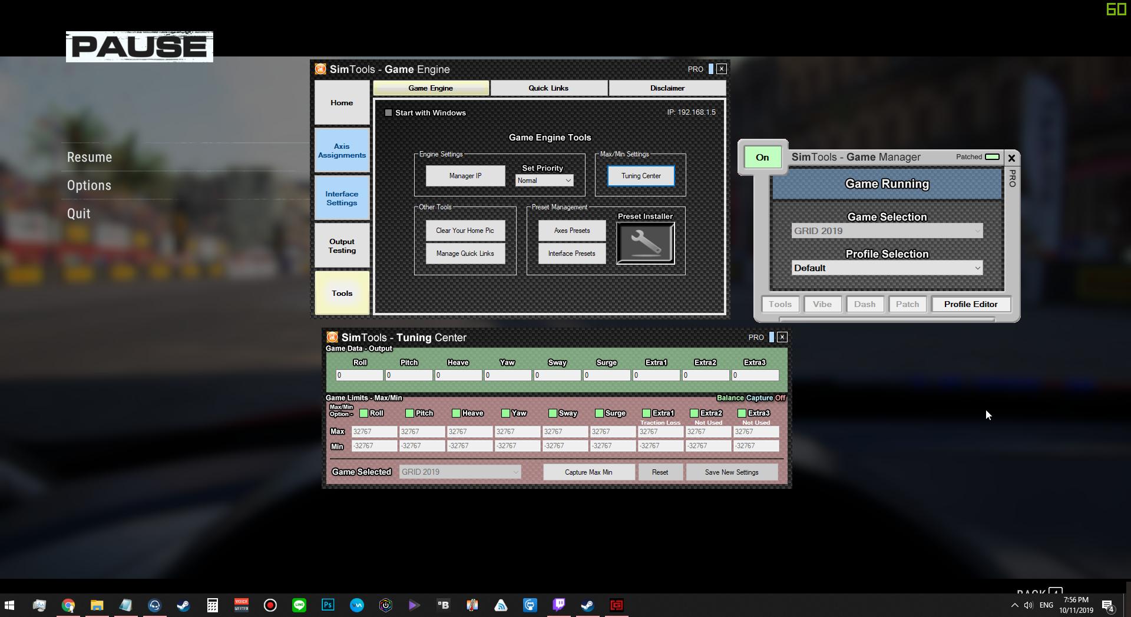Go to the Home section
Screen dimensions: 1131x617
click(342, 102)
